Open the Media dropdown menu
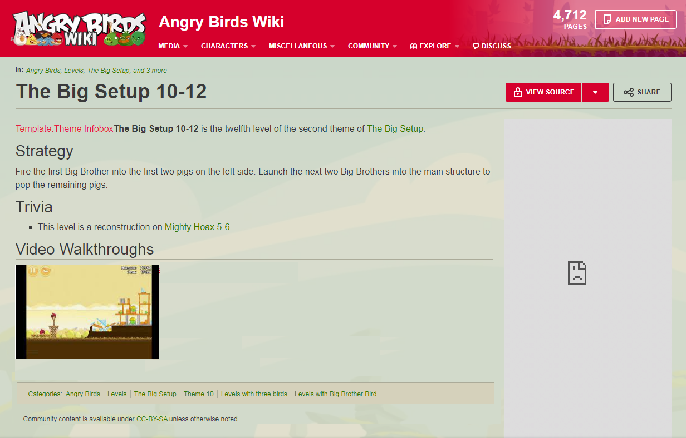Viewport: 686px width, 438px height. [x=173, y=46]
